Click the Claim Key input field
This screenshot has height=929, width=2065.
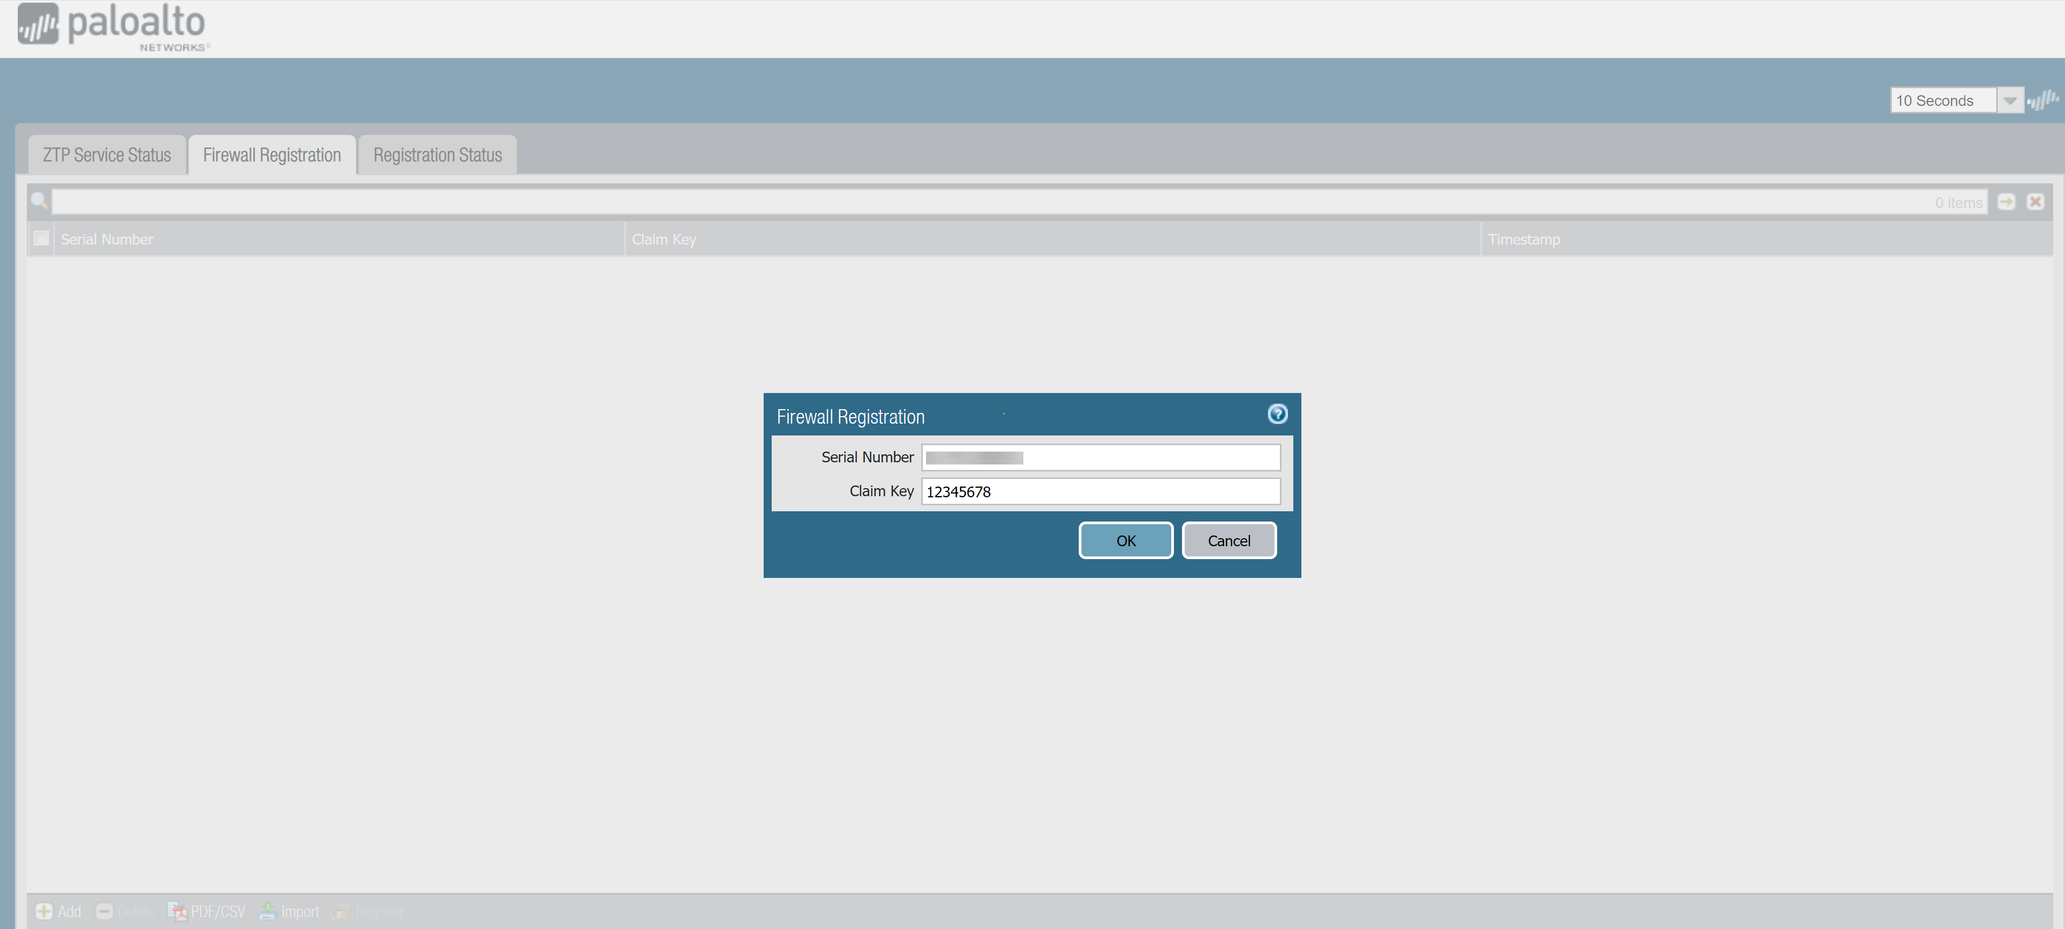(x=1100, y=491)
